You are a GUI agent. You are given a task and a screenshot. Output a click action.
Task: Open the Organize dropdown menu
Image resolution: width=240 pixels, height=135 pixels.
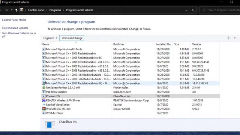coord(50,38)
